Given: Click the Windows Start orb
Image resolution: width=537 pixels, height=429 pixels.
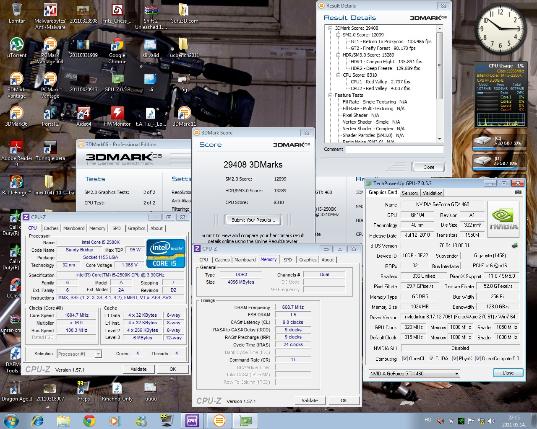Looking at the screenshot, I should pos(11,420).
